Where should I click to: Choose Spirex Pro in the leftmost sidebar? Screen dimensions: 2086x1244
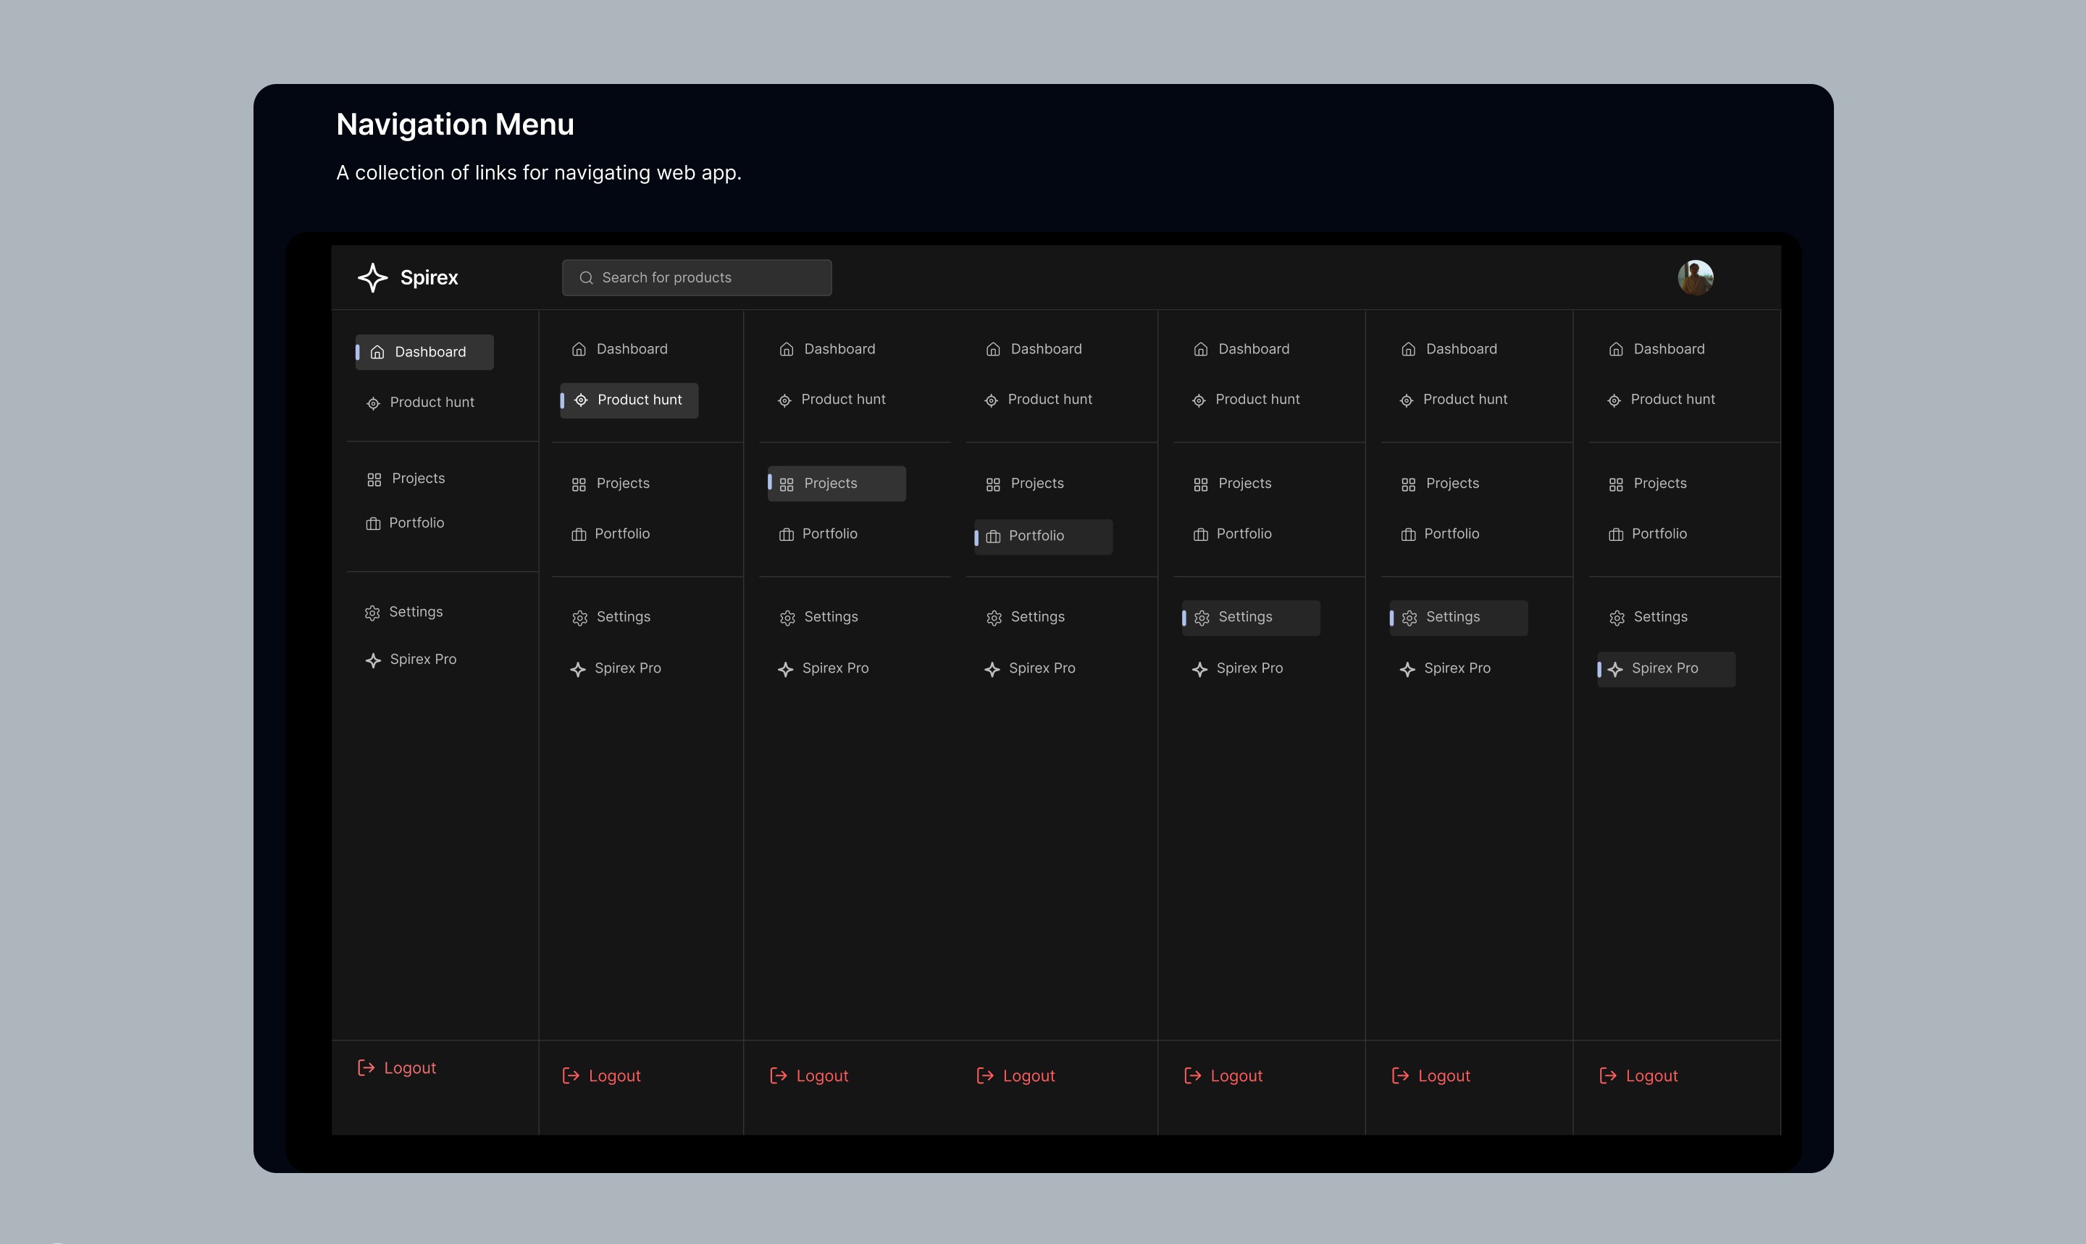pos(422,660)
